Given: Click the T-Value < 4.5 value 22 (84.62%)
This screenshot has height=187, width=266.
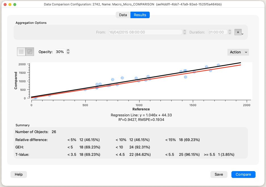Looking at the screenshot, I should pyautogui.click(x=140, y=155).
